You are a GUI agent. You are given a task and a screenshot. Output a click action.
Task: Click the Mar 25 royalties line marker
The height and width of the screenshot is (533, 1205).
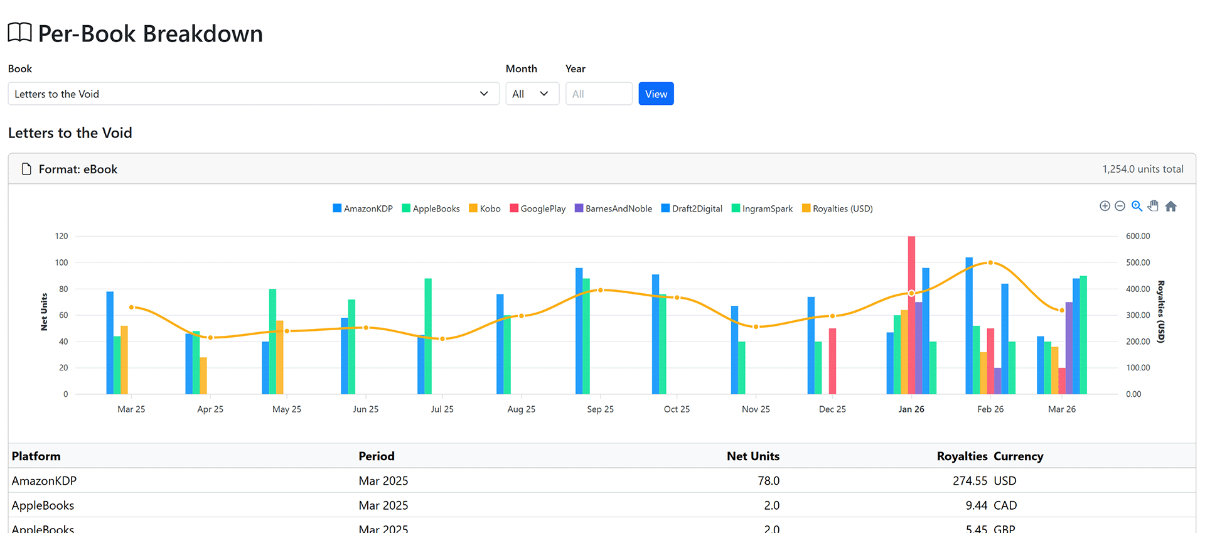pos(131,307)
